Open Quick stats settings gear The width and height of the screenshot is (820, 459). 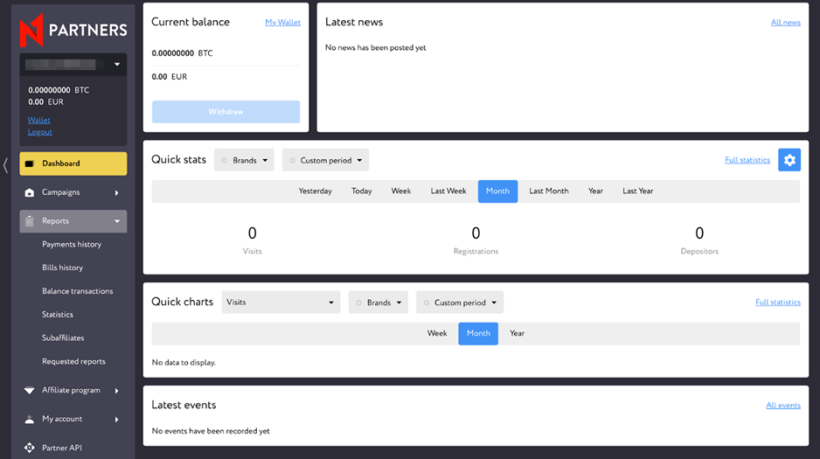(x=789, y=160)
